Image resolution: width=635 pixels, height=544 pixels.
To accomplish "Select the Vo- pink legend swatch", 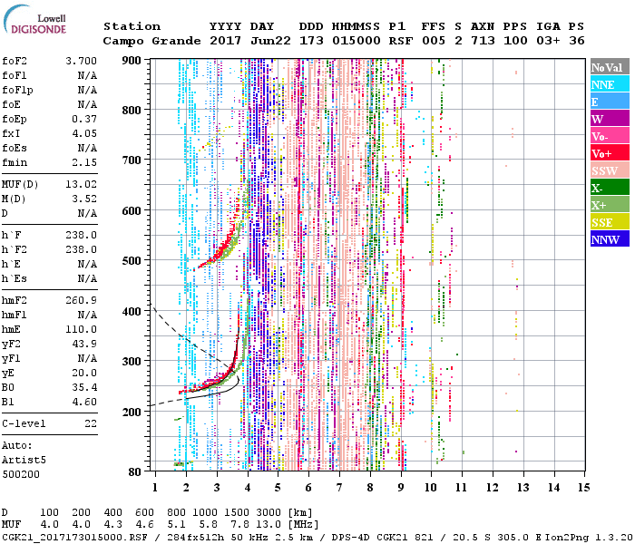I will coord(609,136).
